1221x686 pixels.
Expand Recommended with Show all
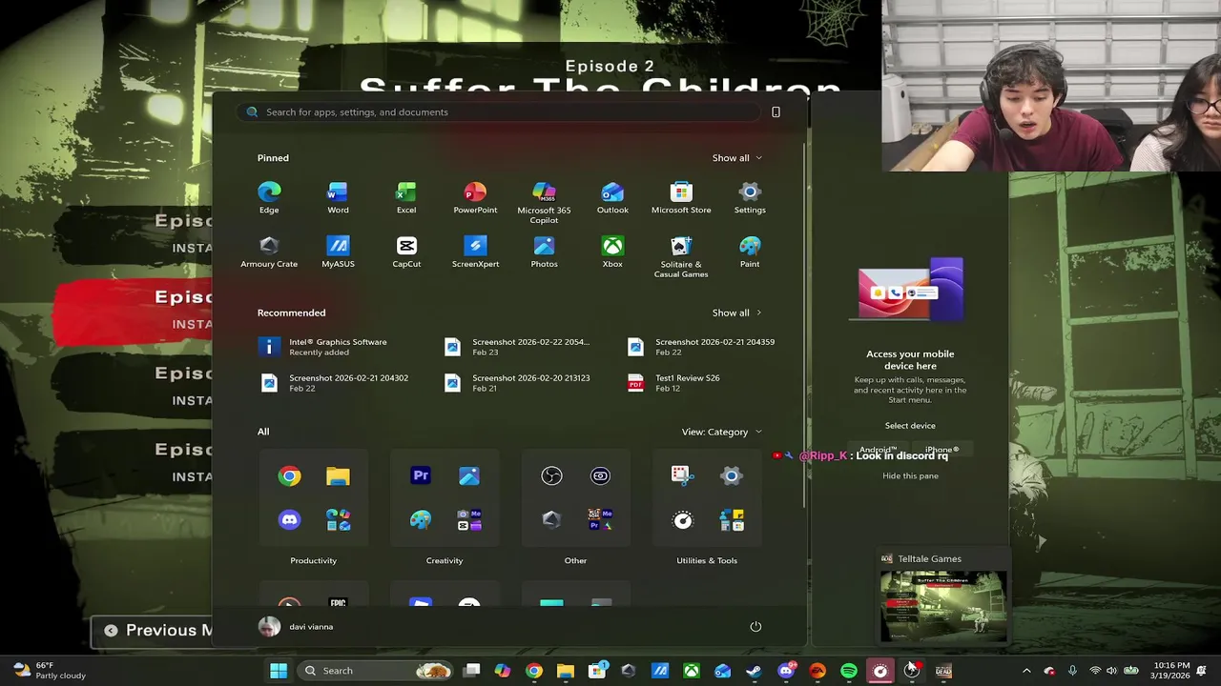click(x=737, y=313)
